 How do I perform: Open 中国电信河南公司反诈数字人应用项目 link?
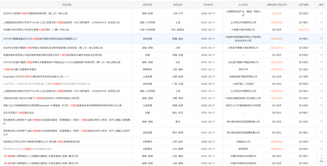41,98
